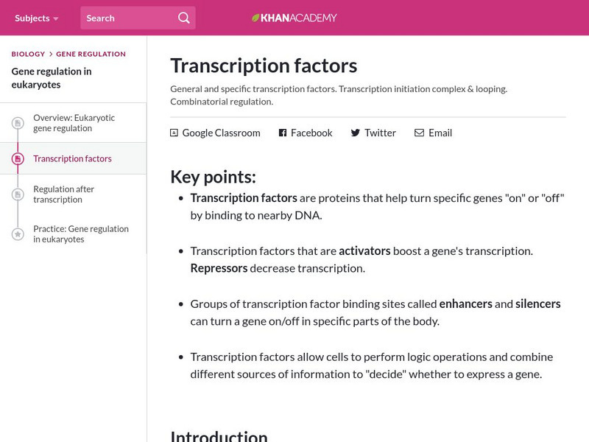Select Transcription factors in sidebar
The width and height of the screenshot is (589, 442).
[x=72, y=158]
